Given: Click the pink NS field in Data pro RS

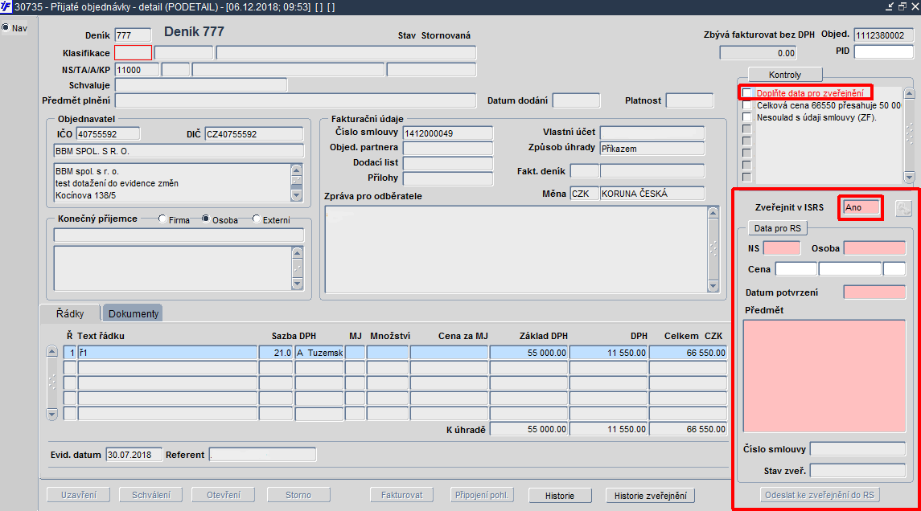Looking at the screenshot, I should (x=782, y=248).
